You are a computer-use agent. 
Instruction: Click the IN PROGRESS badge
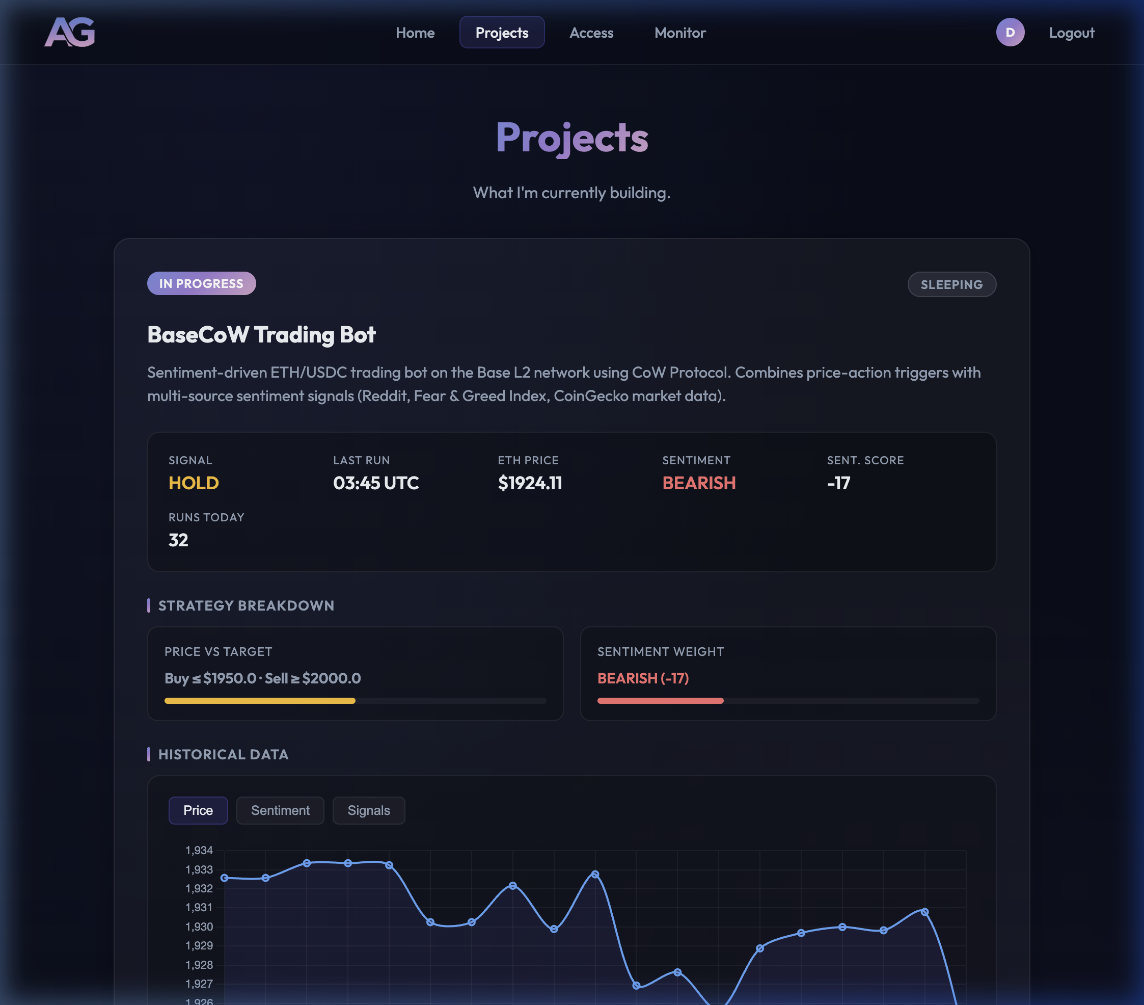coord(201,283)
